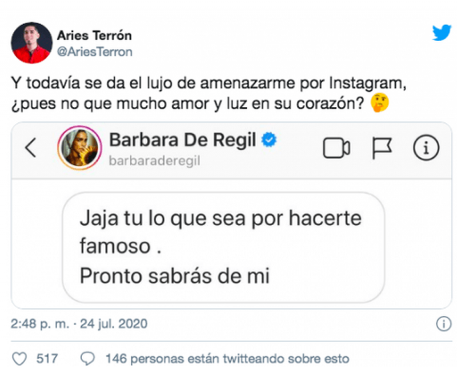Select the barbaraderegil username text
Image resolution: width=457 pixels, height=373 pixels.
pos(154,161)
